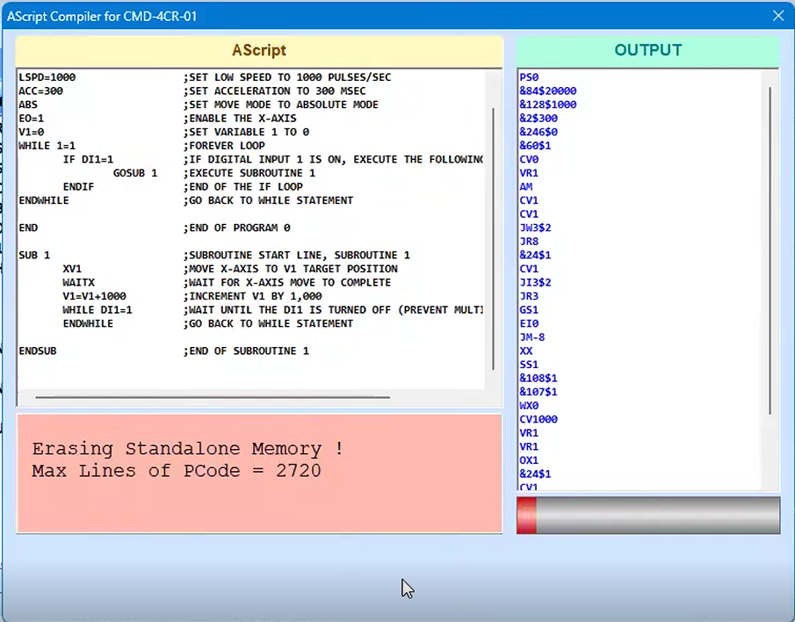Click the AScript panel header
The width and height of the screenshot is (795, 622).
[x=259, y=50]
